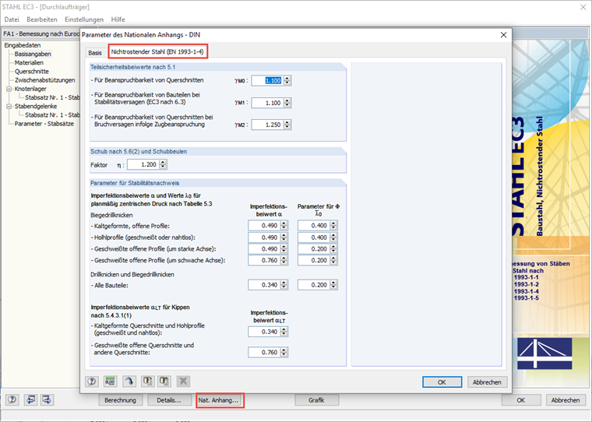Select the Stabendgelenke tree entry
Viewport: 592px width, 422px height.
tap(36, 106)
